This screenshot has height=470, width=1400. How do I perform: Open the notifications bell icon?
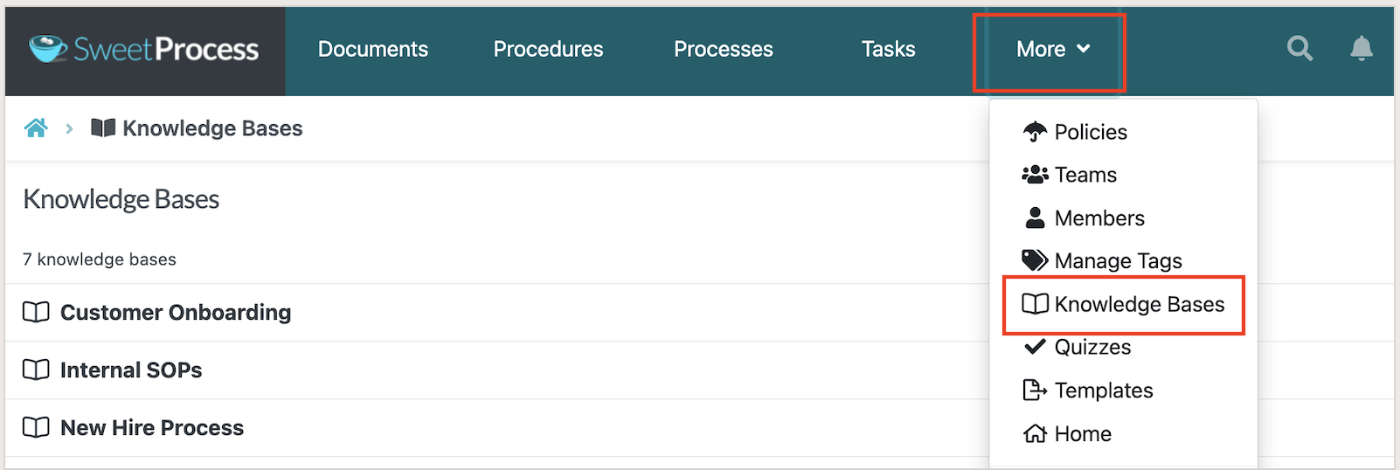click(x=1362, y=48)
